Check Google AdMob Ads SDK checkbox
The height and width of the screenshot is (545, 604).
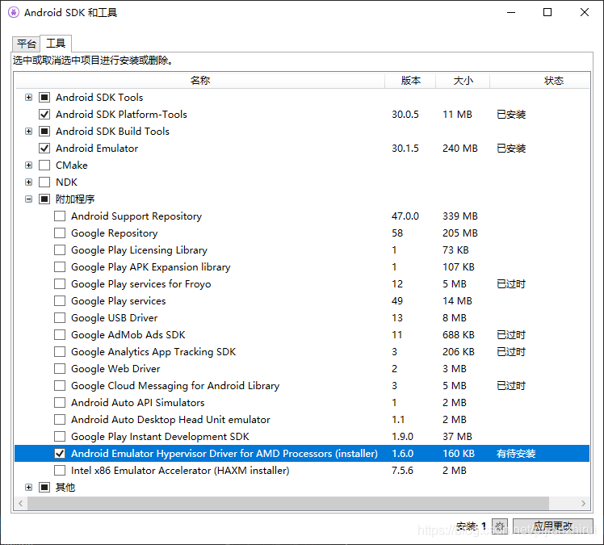(60, 335)
